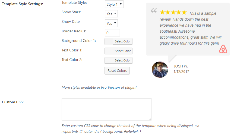Click the Airbnb logo in the review preview

tap(223, 49)
